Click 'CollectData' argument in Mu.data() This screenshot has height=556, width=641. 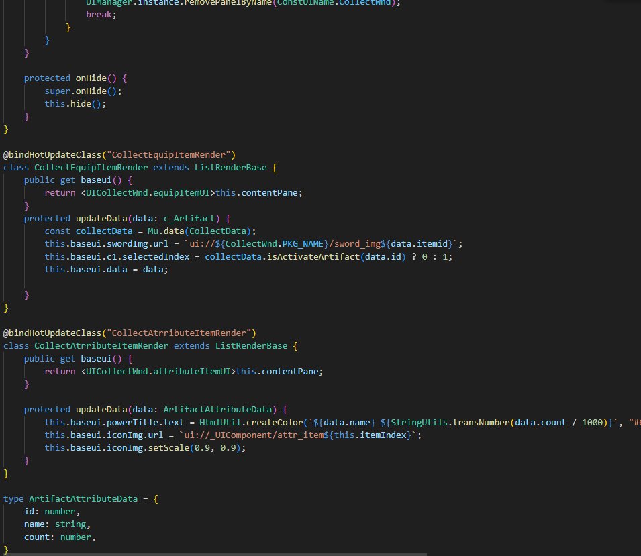click(217, 231)
